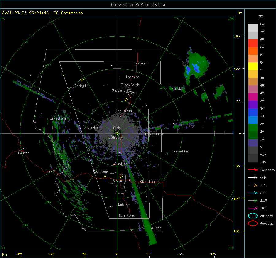Click the RockyMH label text

(81, 86)
